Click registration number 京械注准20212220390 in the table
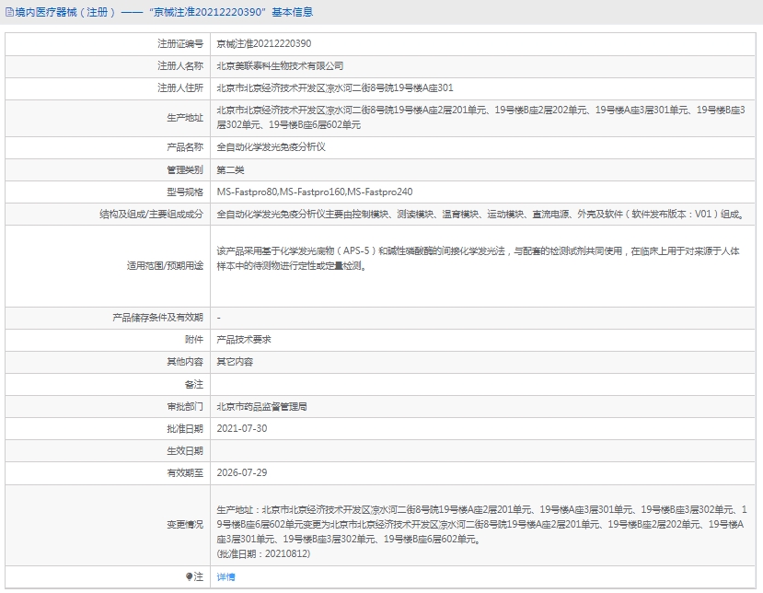Image resolution: width=763 pixels, height=593 pixels. point(263,43)
